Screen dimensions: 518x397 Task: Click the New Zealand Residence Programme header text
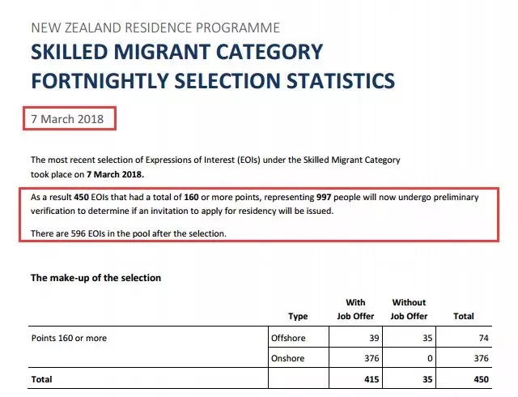(155, 28)
